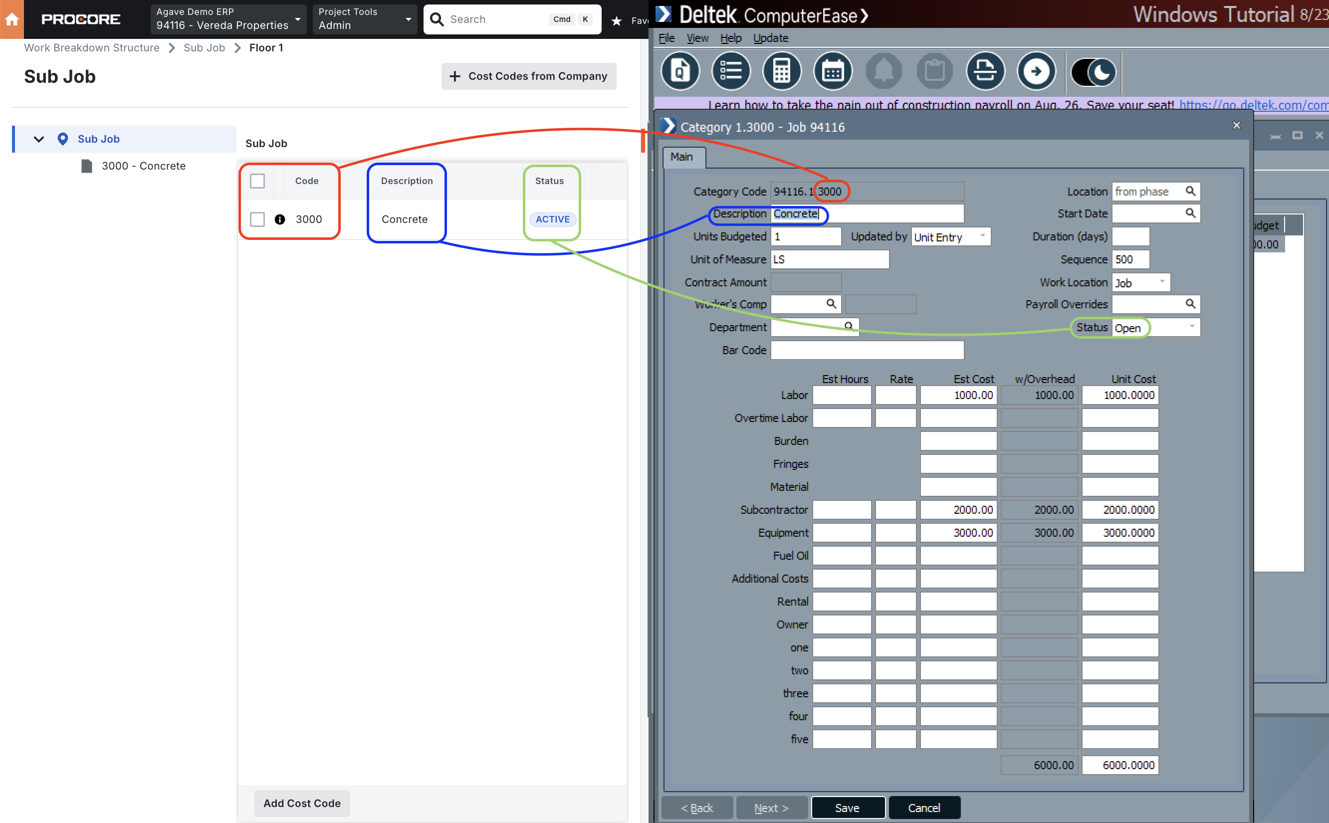Open the Project Tools Admin dropdown
Screen dimensions: 1329x823
click(365, 19)
